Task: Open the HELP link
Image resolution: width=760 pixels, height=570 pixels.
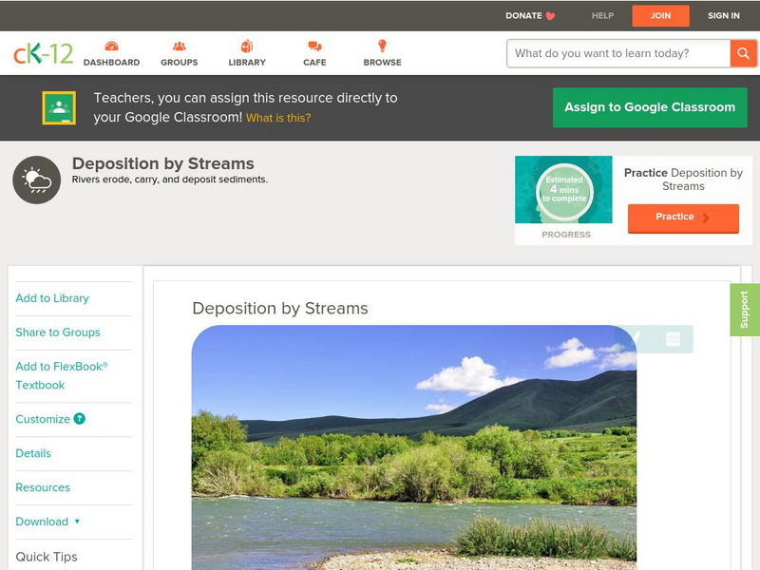Action: click(602, 16)
